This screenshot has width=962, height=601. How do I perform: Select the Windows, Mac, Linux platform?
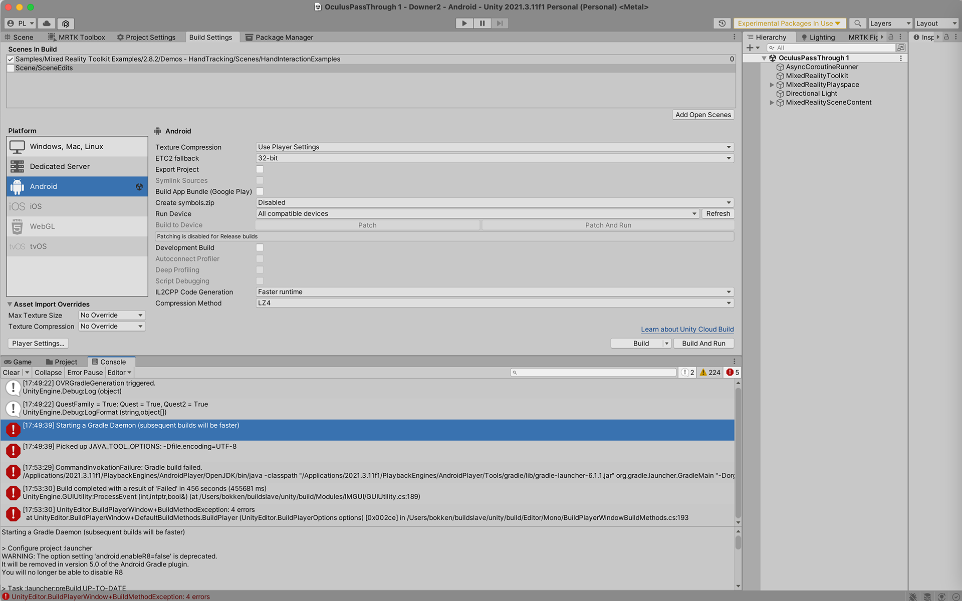(x=77, y=146)
